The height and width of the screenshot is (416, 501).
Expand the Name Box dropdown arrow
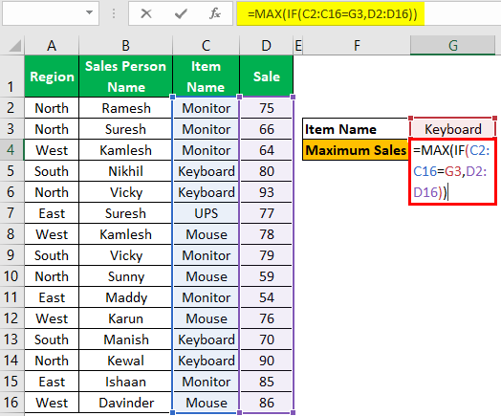pyautogui.click(x=90, y=12)
